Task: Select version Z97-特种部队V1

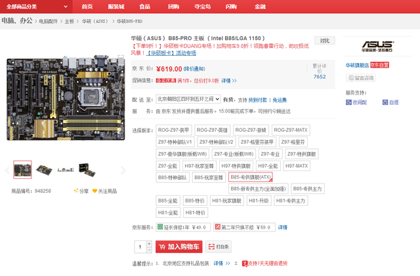Action: (175, 142)
